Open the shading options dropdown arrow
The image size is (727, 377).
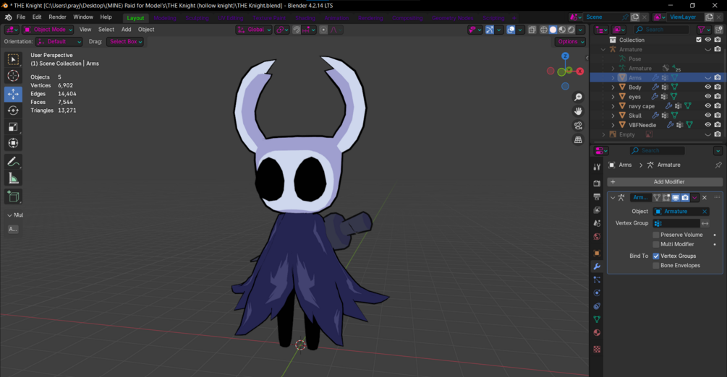pos(580,30)
